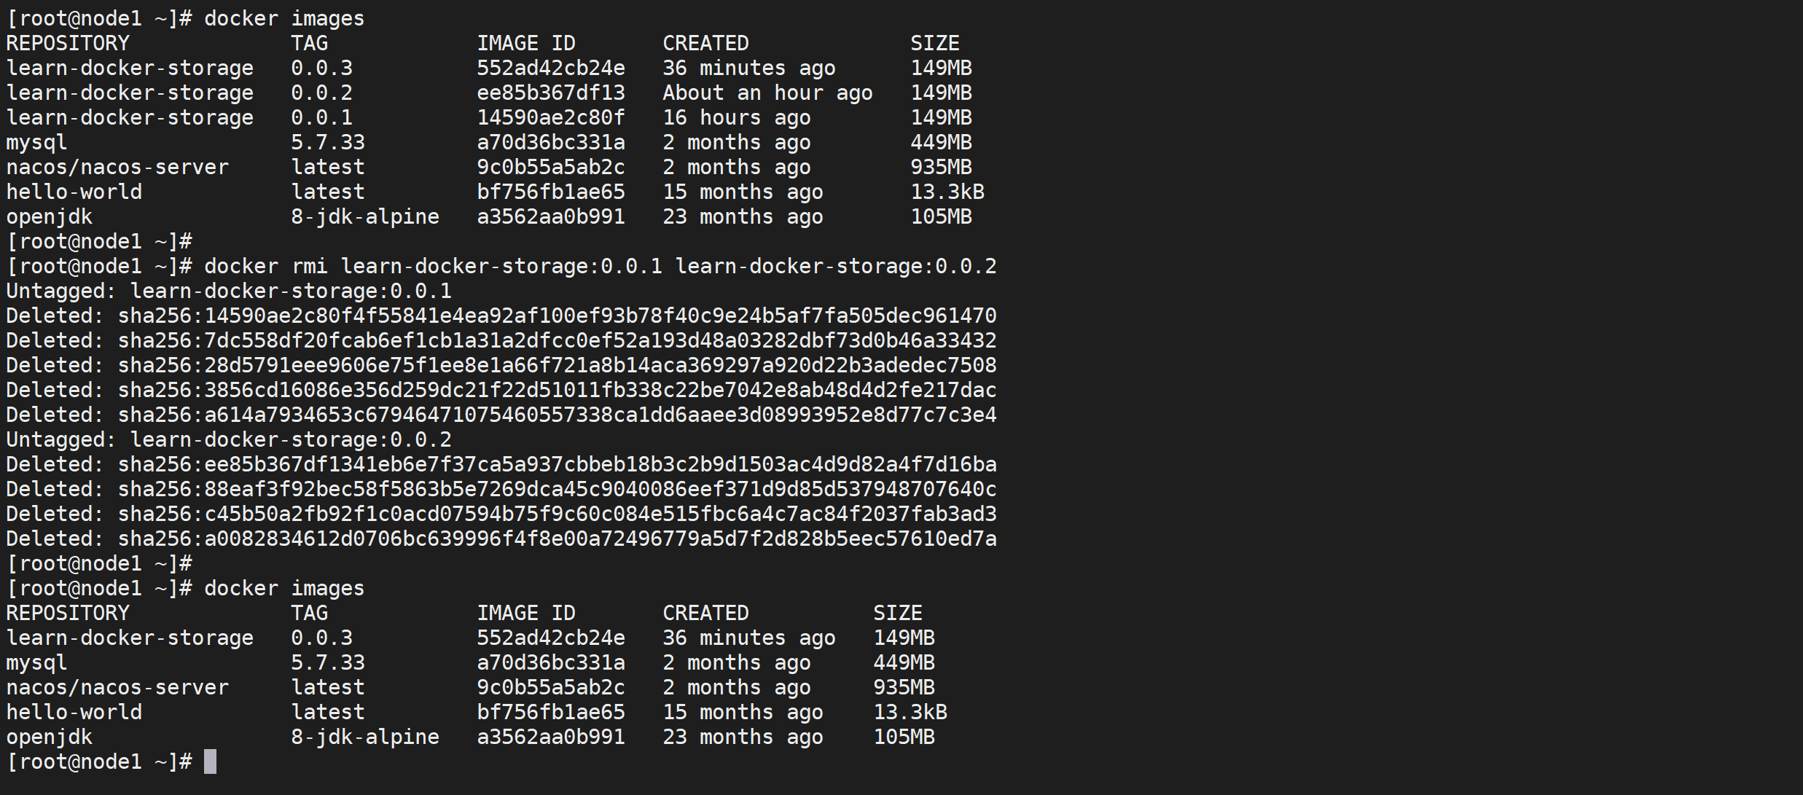Click the word 'rmi' in the command
Image resolution: width=1803 pixels, height=795 pixels.
309,266
